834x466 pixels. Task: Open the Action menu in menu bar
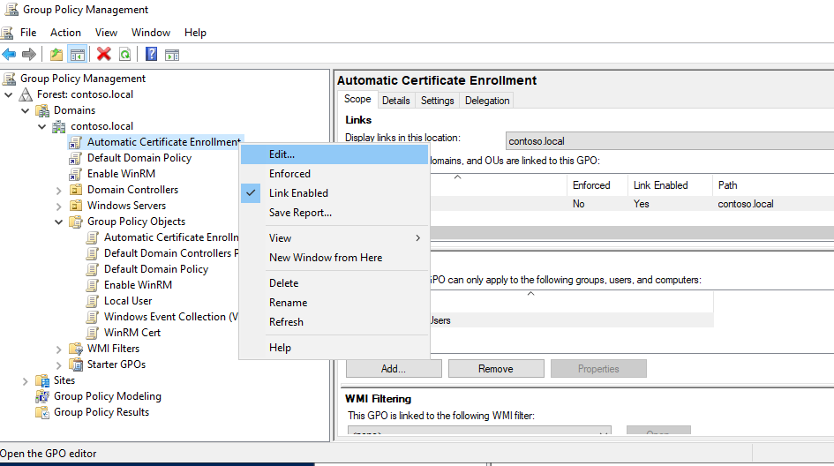tap(65, 33)
